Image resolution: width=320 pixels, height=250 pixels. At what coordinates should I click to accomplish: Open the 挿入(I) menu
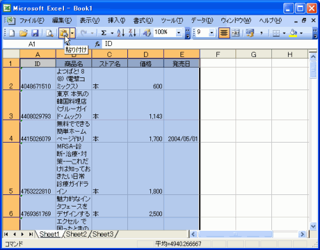116,20
